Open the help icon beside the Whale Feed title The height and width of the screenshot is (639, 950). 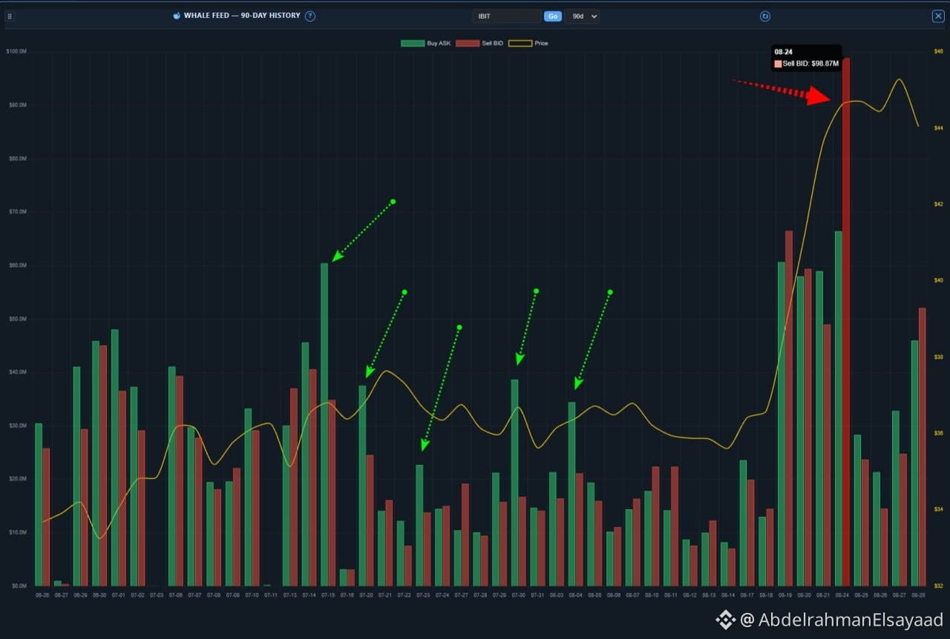(310, 16)
